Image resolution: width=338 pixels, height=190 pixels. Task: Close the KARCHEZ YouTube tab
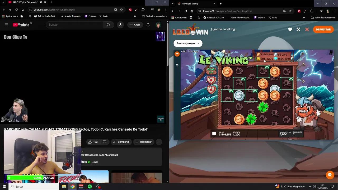[45, 2]
